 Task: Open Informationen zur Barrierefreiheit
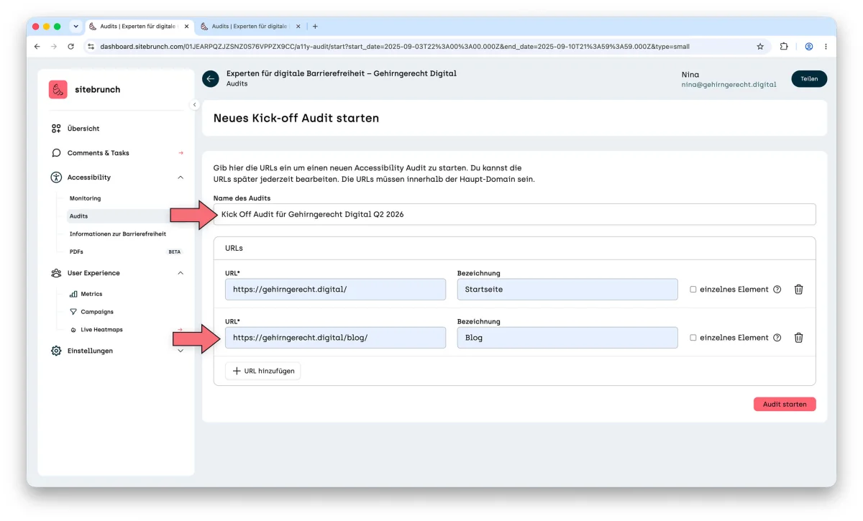(x=117, y=234)
